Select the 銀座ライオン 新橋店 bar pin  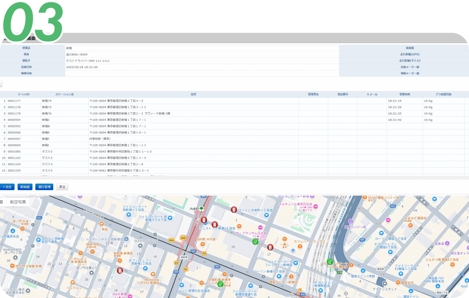(x=291, y=276)
